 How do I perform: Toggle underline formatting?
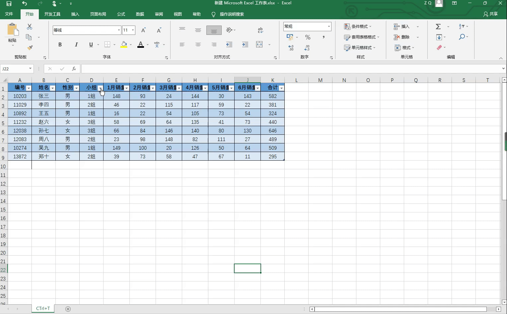click(91, 44)
